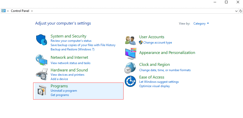
Task: Open Save backup copies with File History
Action: click(x=83, y=45)
